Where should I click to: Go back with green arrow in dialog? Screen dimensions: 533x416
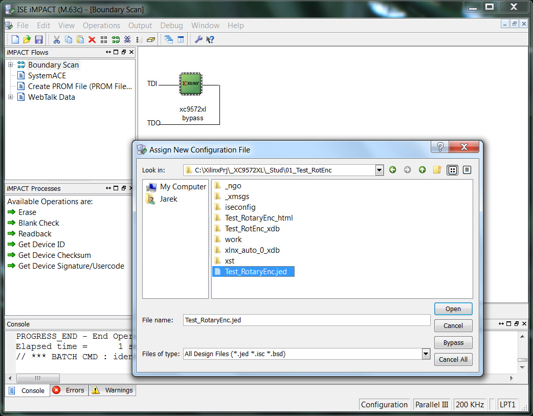[x=393, y=170]
